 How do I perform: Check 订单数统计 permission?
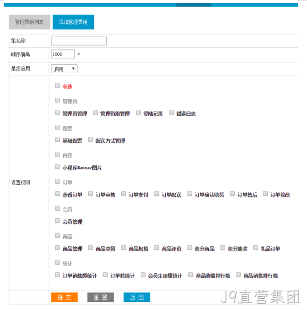105,274
